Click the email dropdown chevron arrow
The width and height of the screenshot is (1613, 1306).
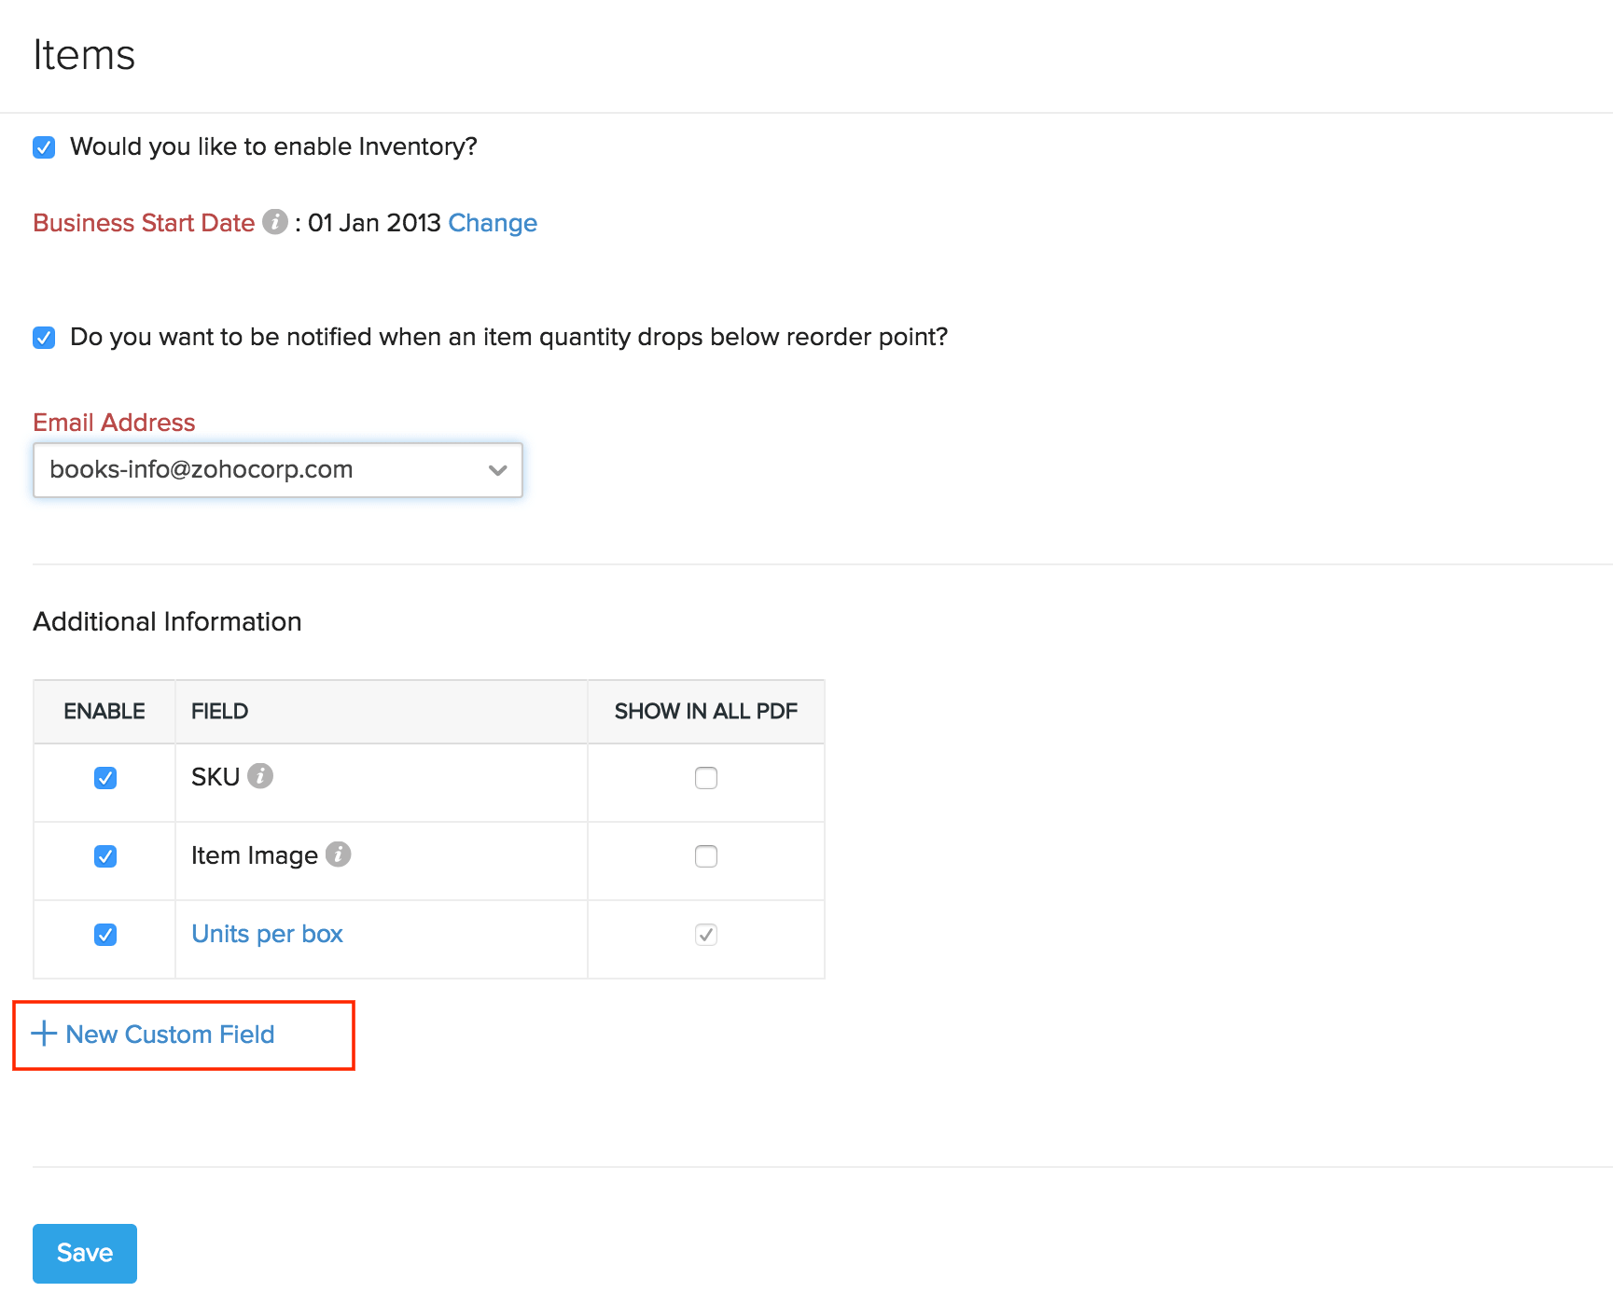pos(497,470)
